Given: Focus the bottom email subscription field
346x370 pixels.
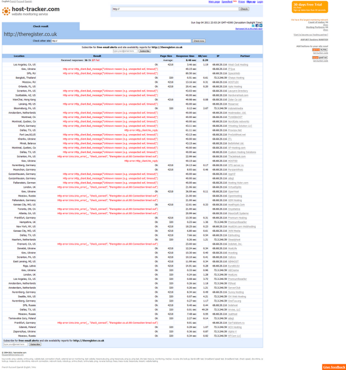Looking at the screenshot, I should [16, 345].
